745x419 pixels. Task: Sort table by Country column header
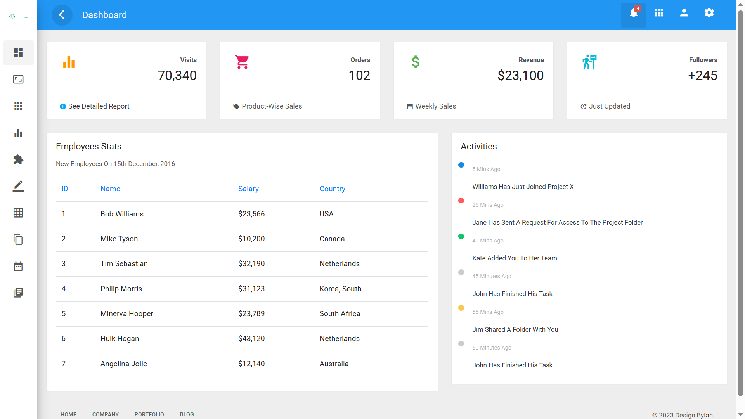(332, 189)
